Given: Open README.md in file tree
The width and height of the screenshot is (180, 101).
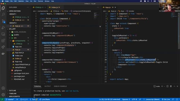Looking at the screenshot, I should [19, 79].
